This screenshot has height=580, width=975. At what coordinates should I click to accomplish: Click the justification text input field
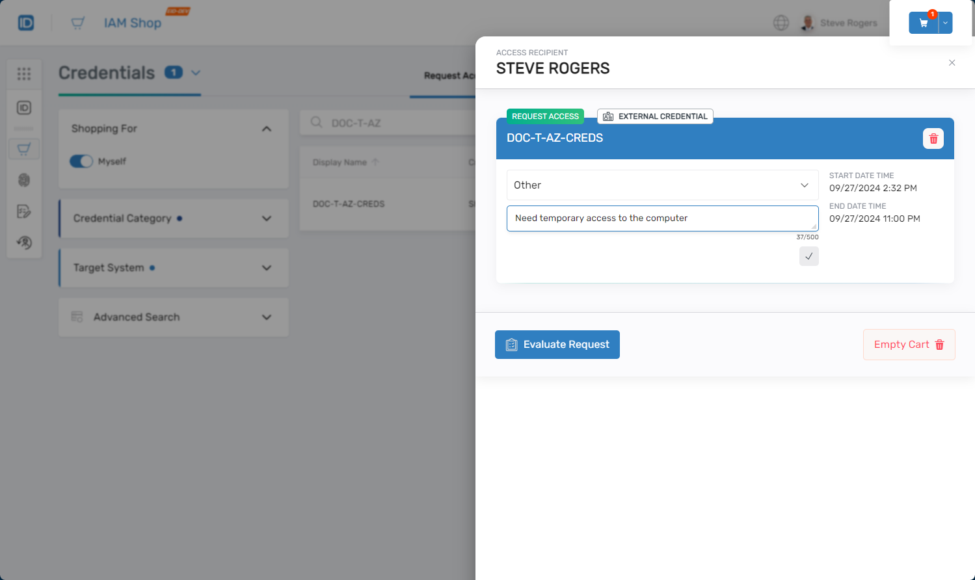661,218
